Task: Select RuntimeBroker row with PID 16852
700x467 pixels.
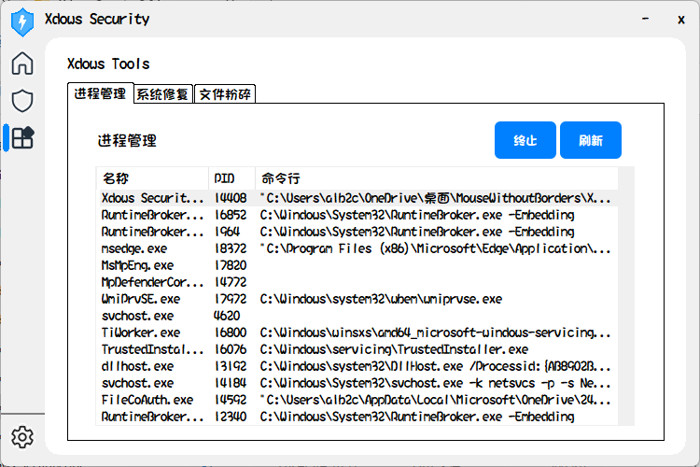Action: [x=357, y=215]
